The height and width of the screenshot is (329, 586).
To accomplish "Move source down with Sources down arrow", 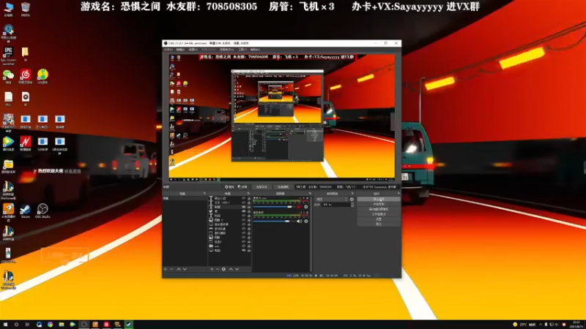I will point(237,269).
